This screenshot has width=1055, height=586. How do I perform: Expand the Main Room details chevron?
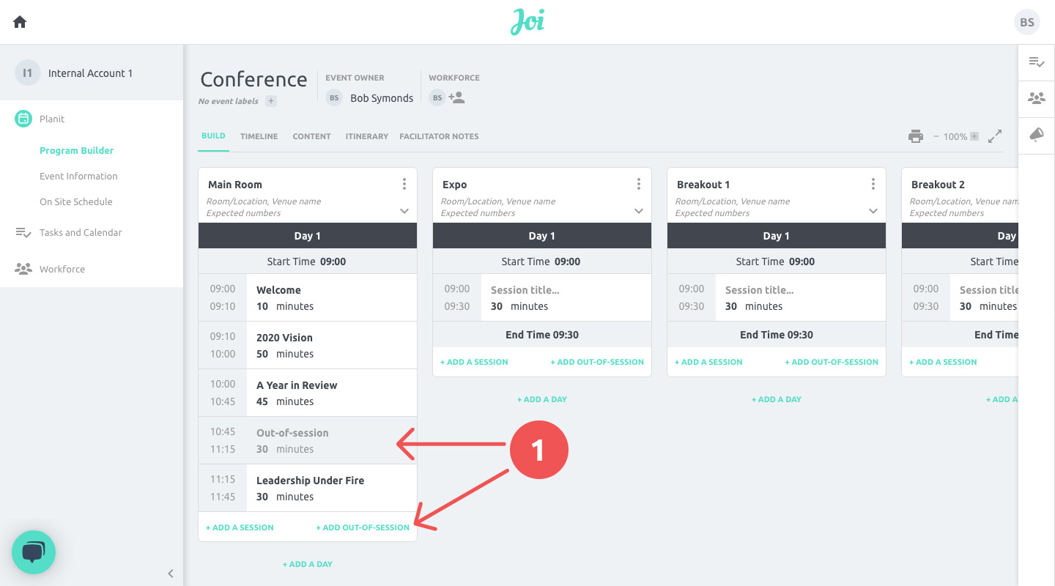point(404,211)
